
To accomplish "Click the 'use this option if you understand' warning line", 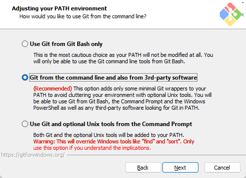I will (92, 148).
